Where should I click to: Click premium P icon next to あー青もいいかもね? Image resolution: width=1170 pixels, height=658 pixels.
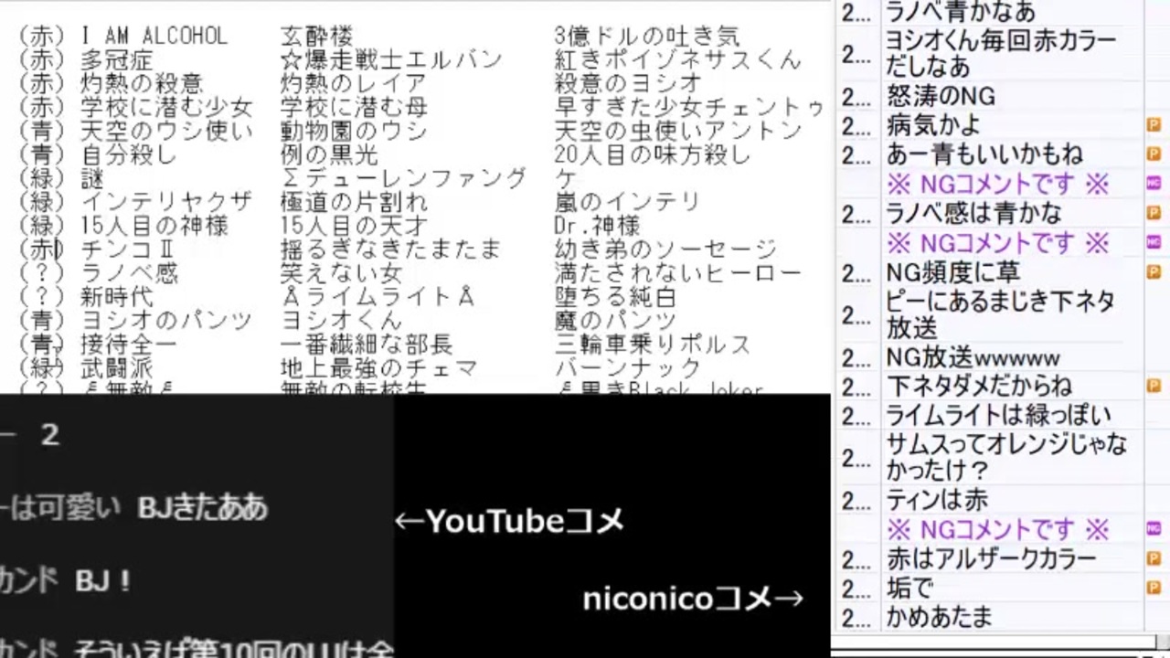1154,154
